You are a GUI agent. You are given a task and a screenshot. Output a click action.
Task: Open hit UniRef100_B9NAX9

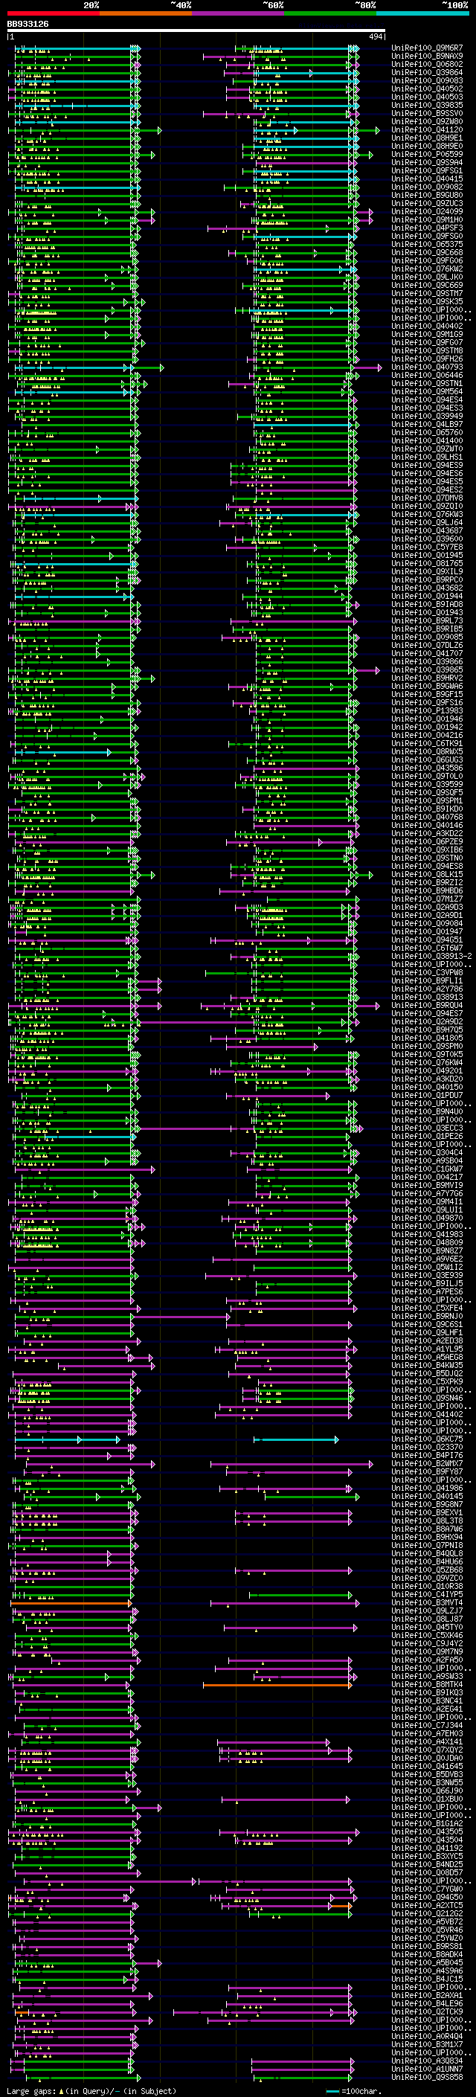click(427, 57)
